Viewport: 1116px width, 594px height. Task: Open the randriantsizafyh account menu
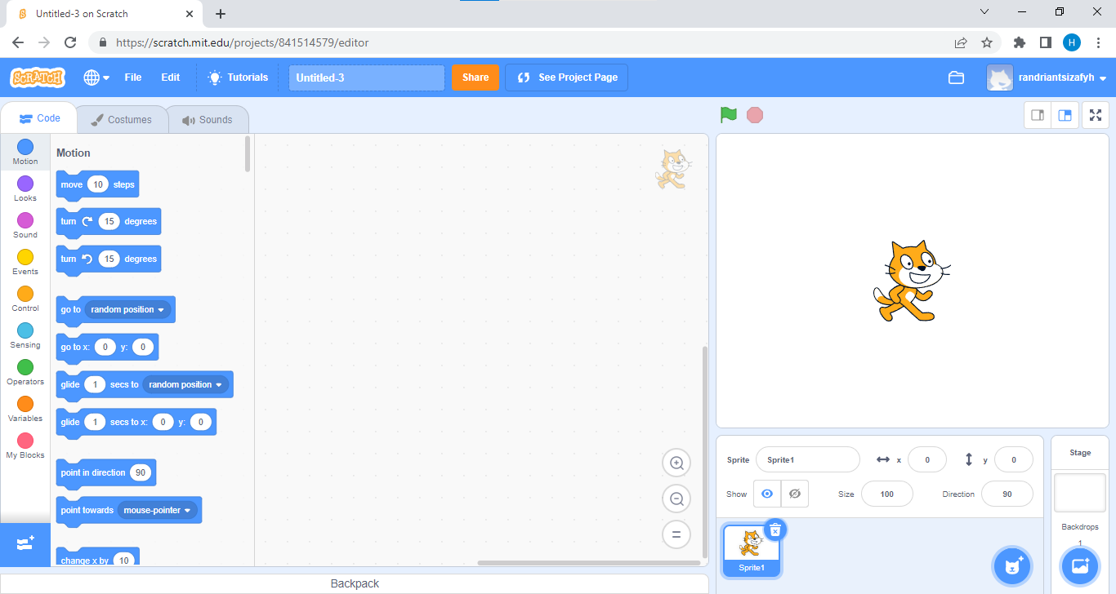(x=1047, y=78)
